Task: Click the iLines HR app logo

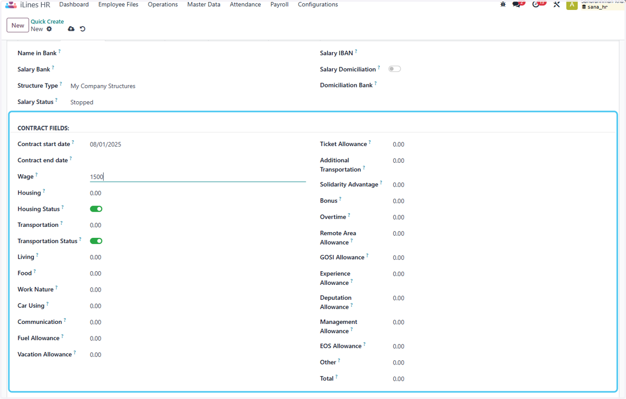Action: pyautogui.click(x=11, y=4)
